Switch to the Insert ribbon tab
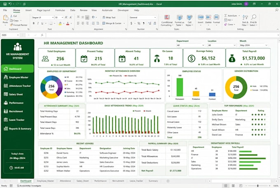 (28, 10)
